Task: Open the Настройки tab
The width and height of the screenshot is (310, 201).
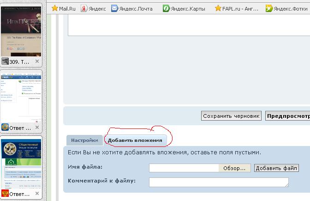Action: click(84, 140)
